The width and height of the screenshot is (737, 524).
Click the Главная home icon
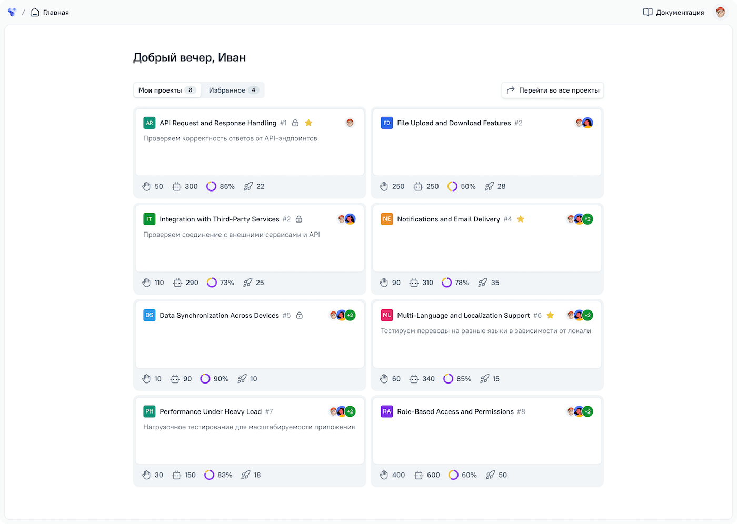click(35, 12)
